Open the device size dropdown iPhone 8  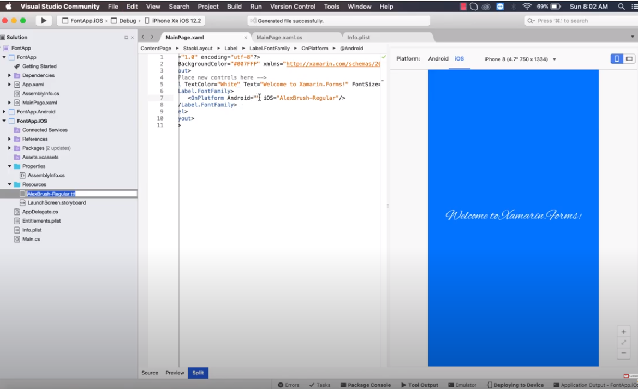coord(520,59)
